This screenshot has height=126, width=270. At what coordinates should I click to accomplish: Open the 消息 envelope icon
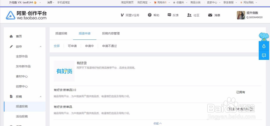click(x=210, y=15)
